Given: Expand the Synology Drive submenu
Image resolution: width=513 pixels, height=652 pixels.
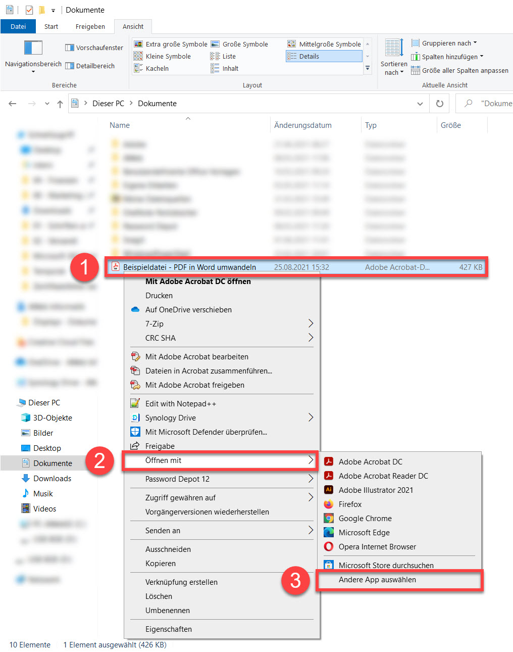Looking at the screenshot, I should click(x=222, y=418).
